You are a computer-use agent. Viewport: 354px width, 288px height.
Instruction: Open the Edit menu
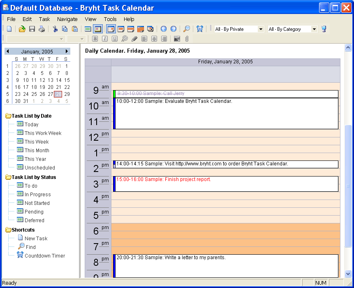tap(27, 19)
